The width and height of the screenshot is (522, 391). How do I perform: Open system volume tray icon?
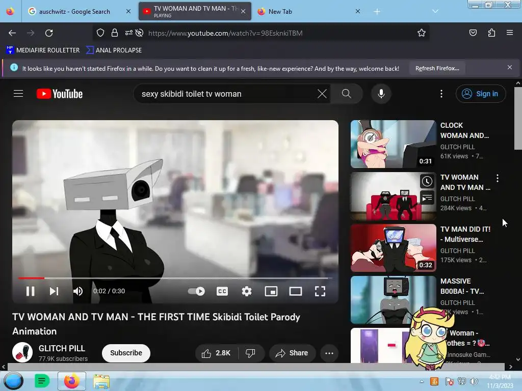pyautogui.click(x=474, y=381)
